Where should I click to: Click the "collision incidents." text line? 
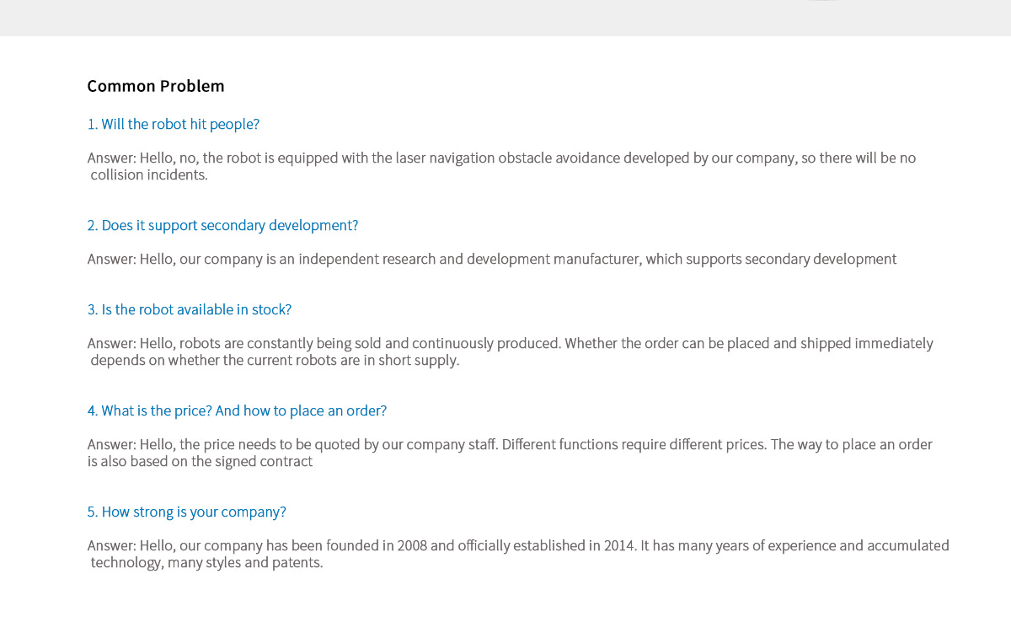tap(149, 175)
